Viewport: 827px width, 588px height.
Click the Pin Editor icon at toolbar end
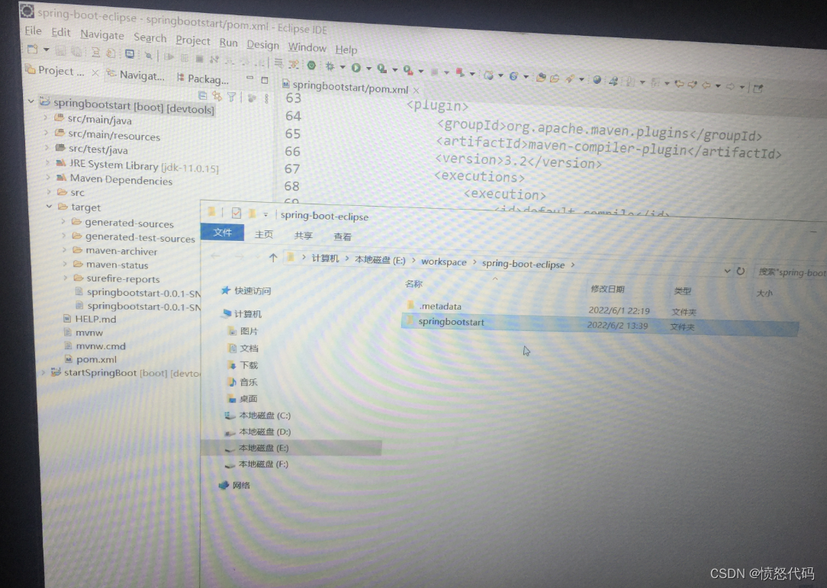tap(758, 88)
